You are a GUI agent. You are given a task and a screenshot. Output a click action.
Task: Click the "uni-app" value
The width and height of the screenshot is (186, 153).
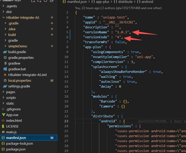click(x=144, y=57)
